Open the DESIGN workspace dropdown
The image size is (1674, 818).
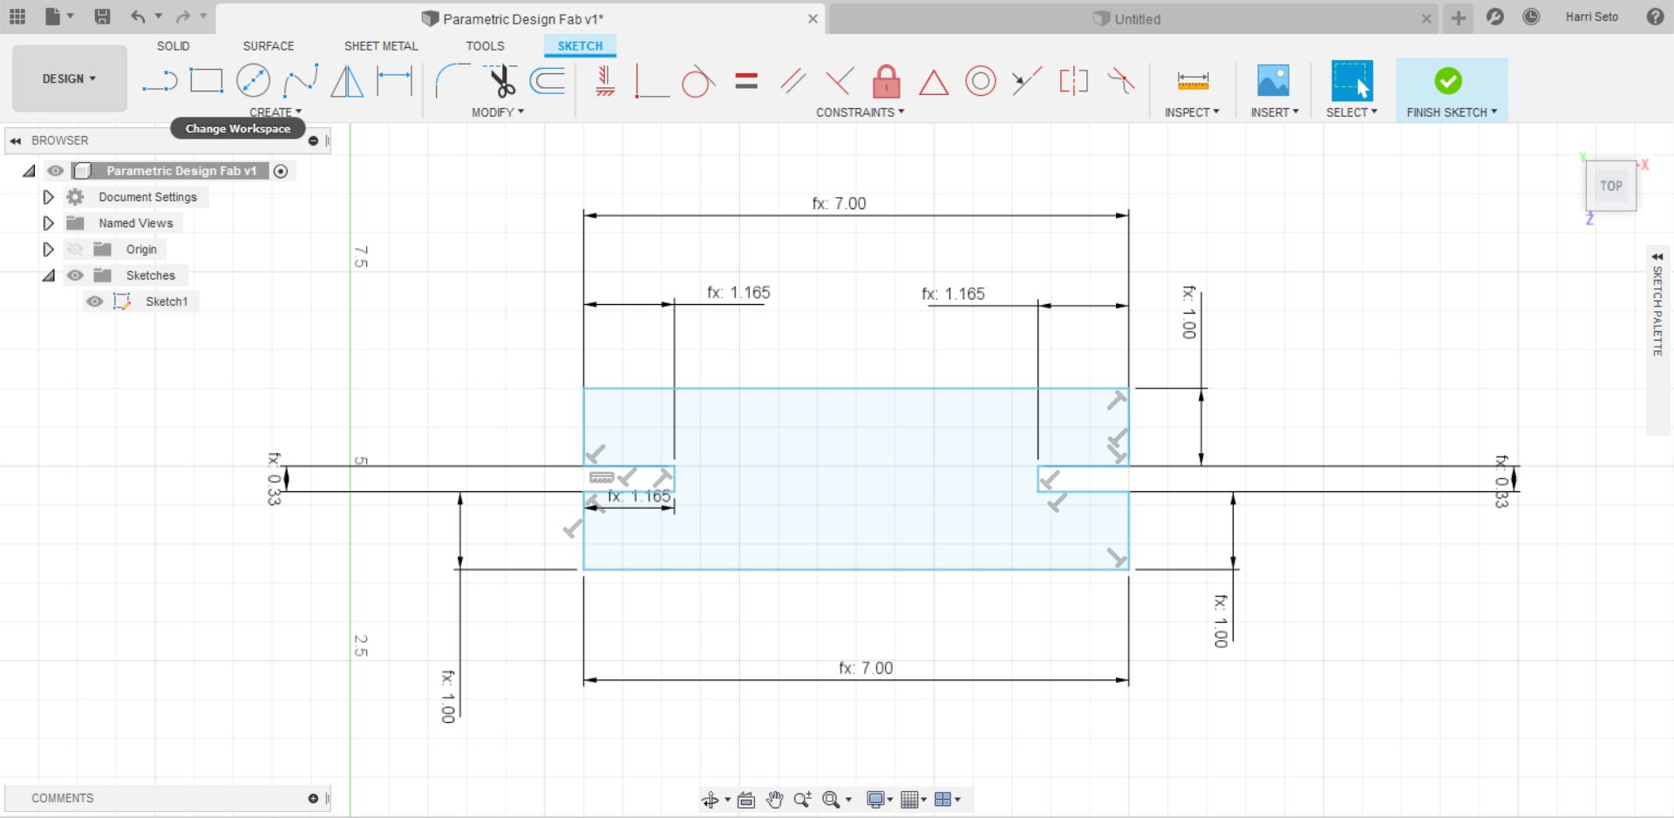coord(70,78)
